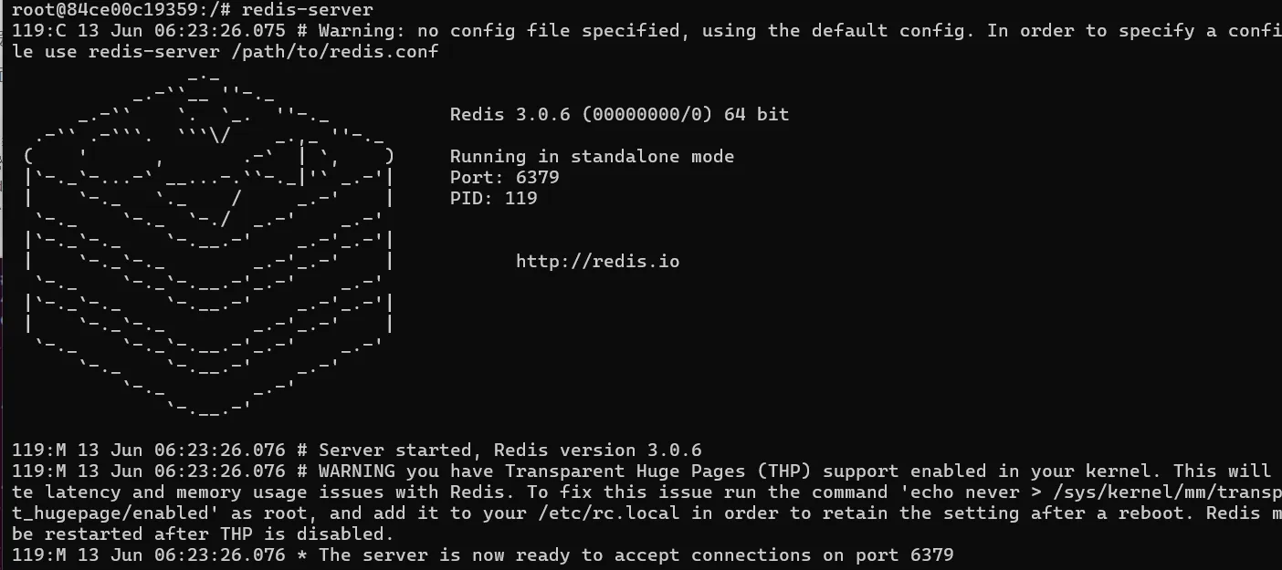
Task: Click "be restarted after THP is disabled." line
Action: (203, 534)
